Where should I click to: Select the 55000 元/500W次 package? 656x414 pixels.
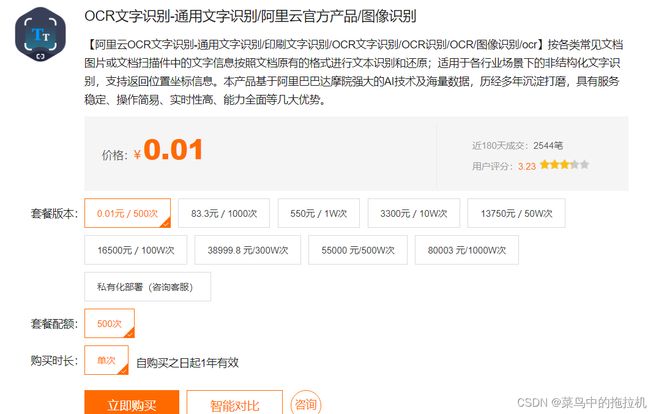tap(358, 250)
